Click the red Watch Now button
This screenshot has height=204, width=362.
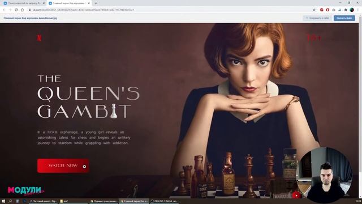tap(63, 165)
